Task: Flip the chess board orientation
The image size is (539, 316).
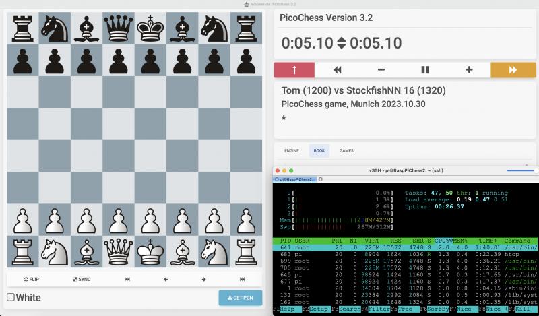Action: (32, 279)
